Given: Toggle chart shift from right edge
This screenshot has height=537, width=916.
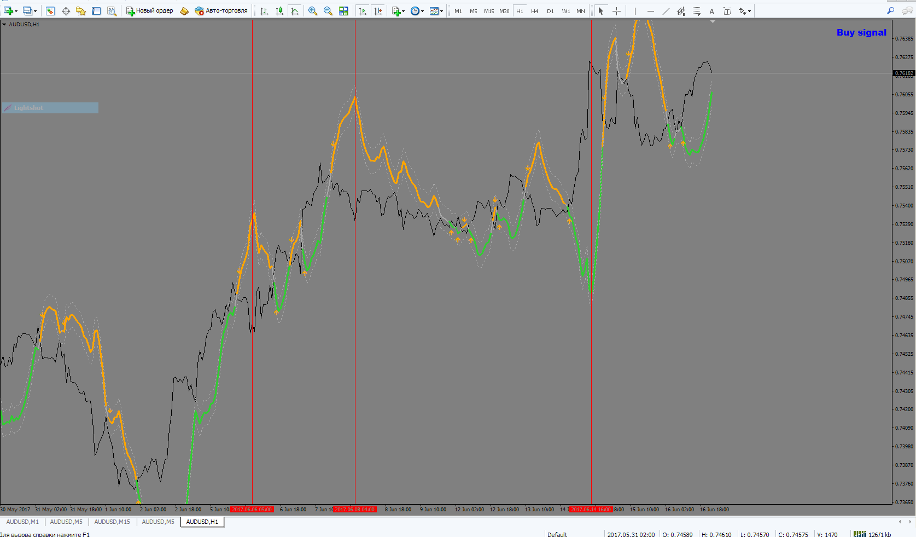Looking at the screenshot, I should 377,11.
